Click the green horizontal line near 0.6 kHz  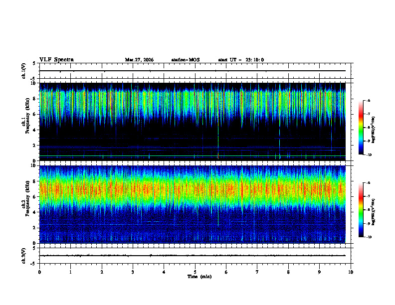click(x=193, y=156)
